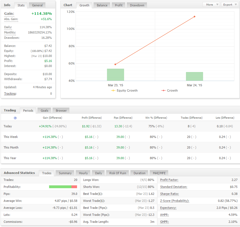This screenshot has height=227, width=240.
Task: Switch to the Stats tab
Action: point(21,5)
